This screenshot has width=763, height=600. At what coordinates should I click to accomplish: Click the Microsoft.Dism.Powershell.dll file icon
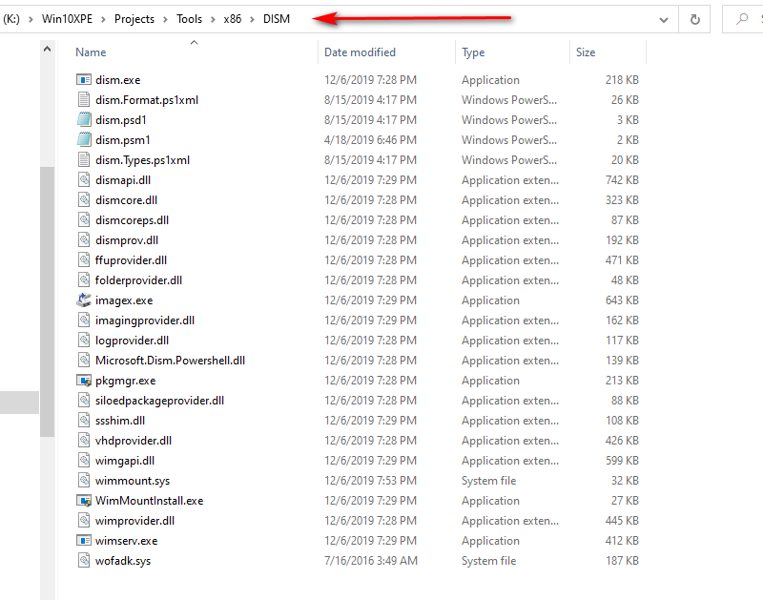84,361
